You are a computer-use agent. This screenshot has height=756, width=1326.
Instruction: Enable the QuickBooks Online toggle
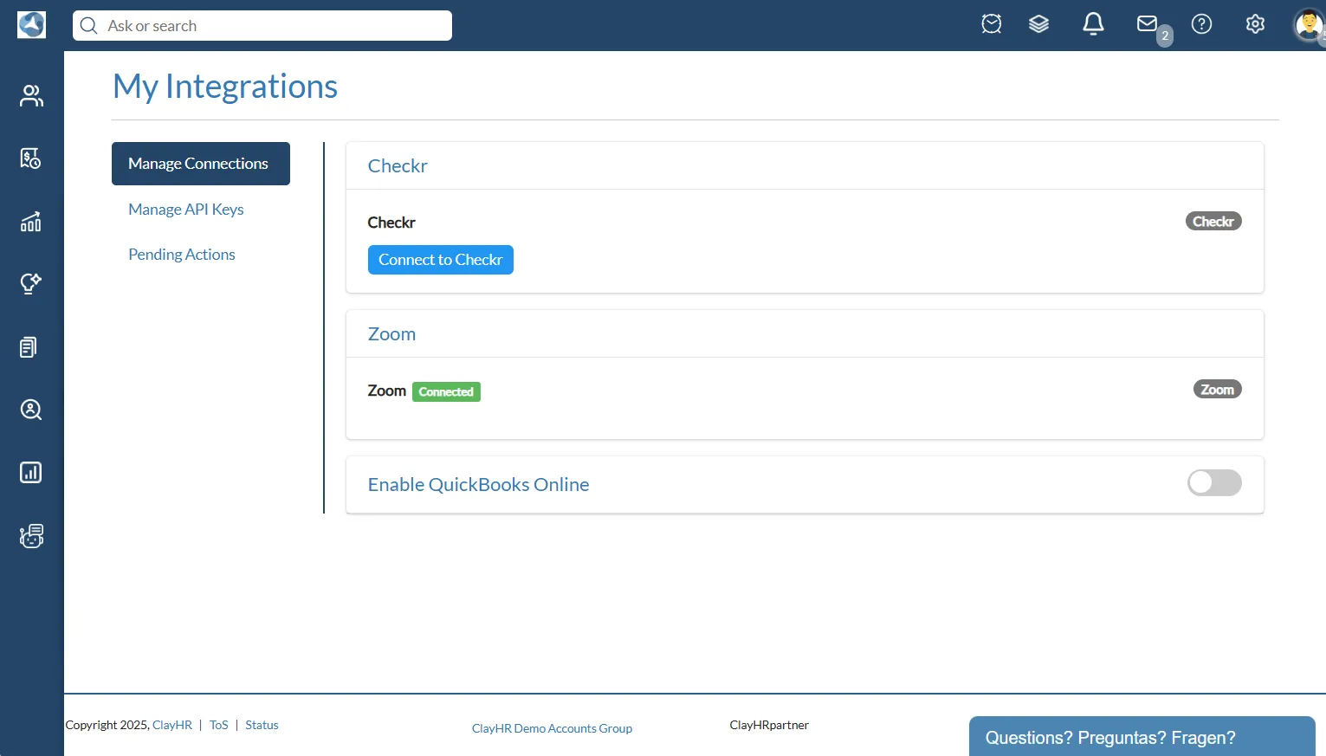click(1214, 483)
